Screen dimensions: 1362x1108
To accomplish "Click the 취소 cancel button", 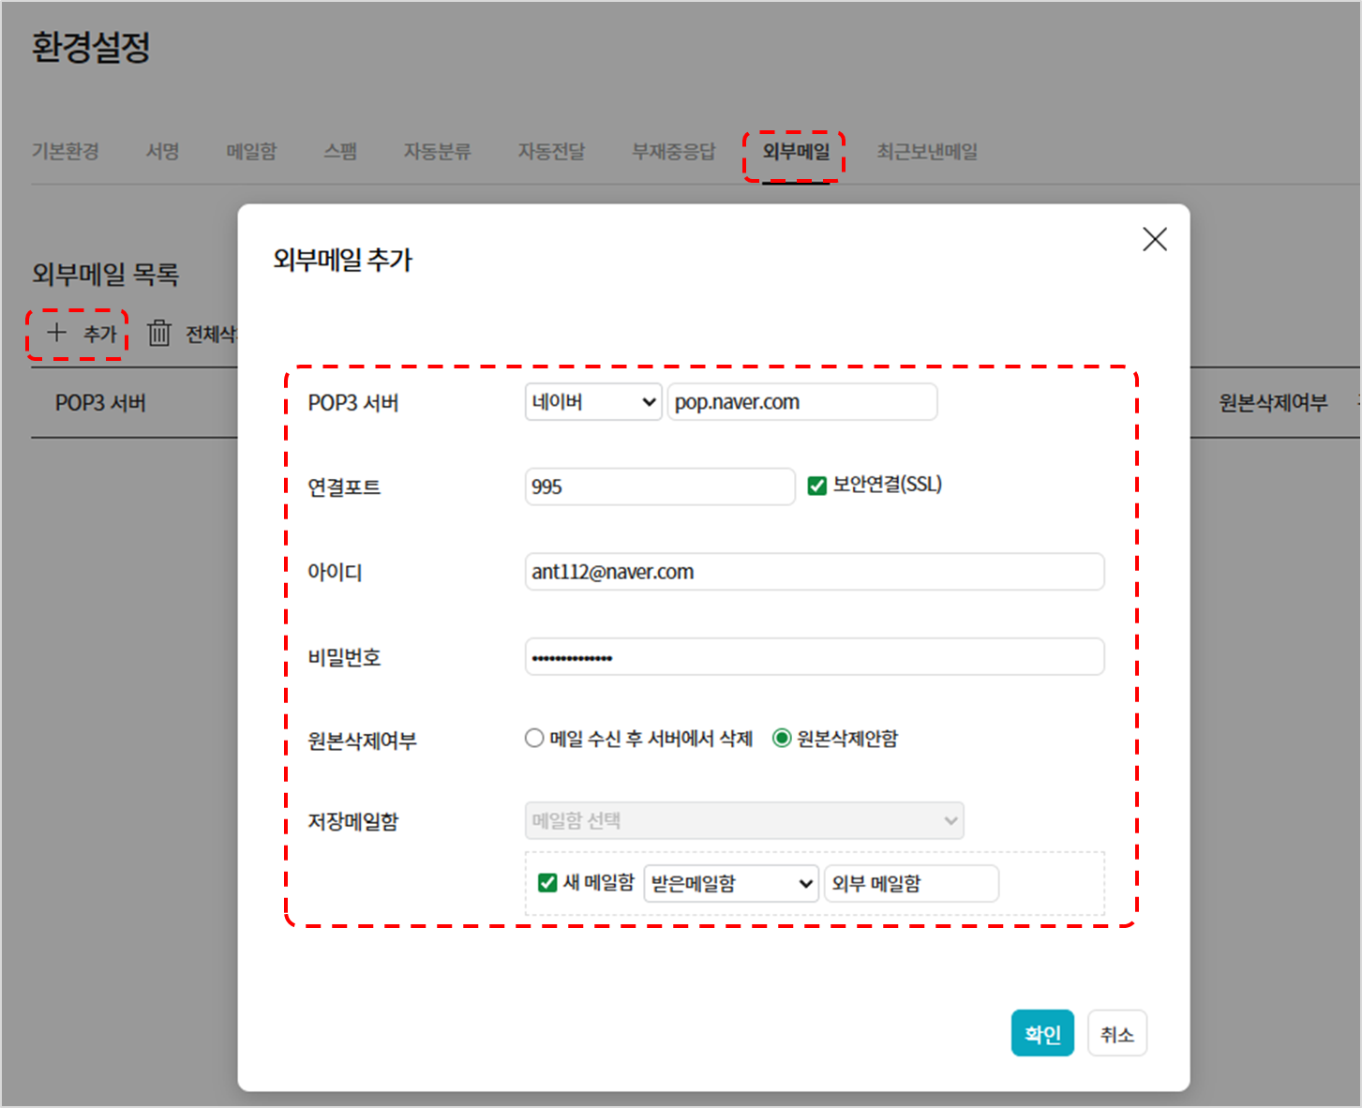I will tap(1116, 1034).
